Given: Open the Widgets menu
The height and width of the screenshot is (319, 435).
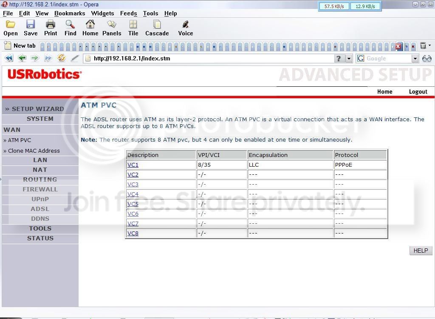Looking at the screenshot, I should [102, 13].
